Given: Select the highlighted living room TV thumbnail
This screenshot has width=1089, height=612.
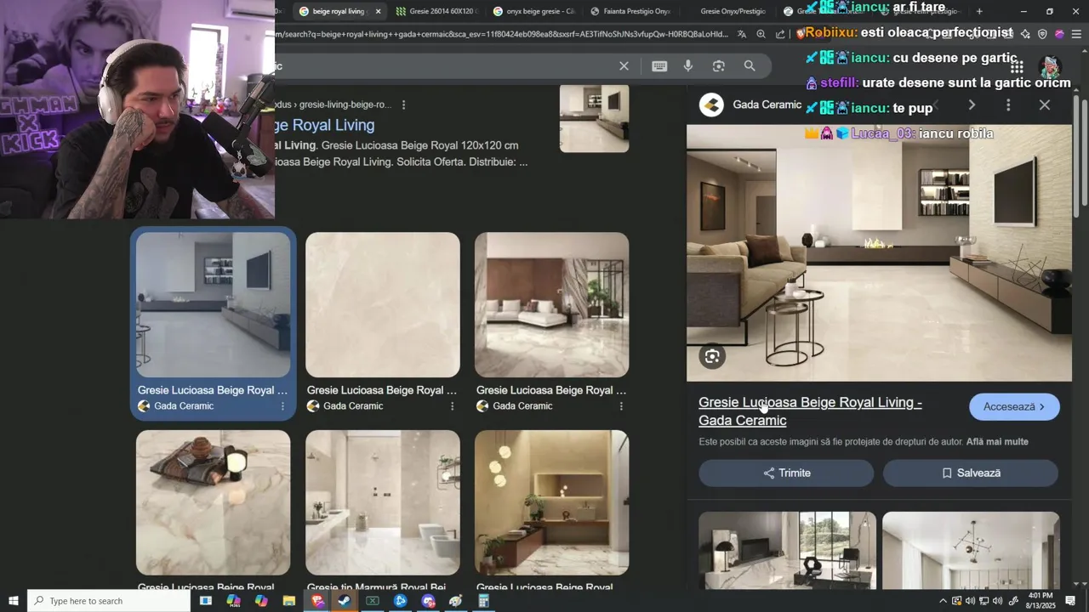Looking at the screenshot, I should tap(214, 305).
